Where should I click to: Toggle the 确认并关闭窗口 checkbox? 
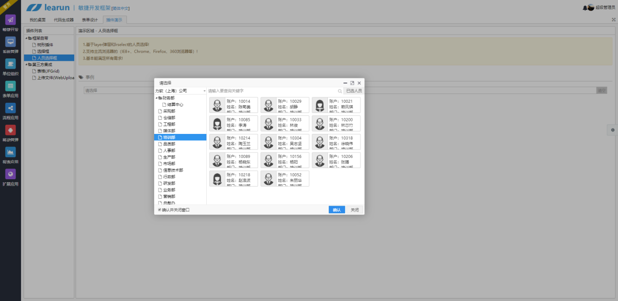click(159, 210)
